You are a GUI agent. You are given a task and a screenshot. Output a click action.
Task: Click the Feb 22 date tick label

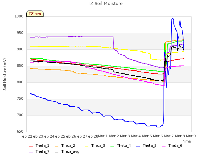click(26, 136)
